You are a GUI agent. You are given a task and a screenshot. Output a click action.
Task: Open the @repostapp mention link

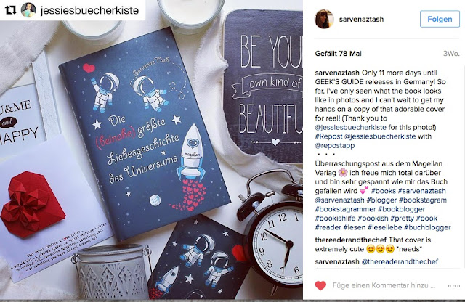point(335,146)
